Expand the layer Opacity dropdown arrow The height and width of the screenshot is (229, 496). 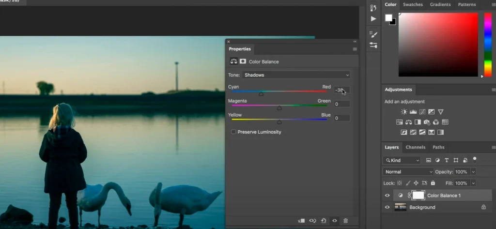point(473,172)
